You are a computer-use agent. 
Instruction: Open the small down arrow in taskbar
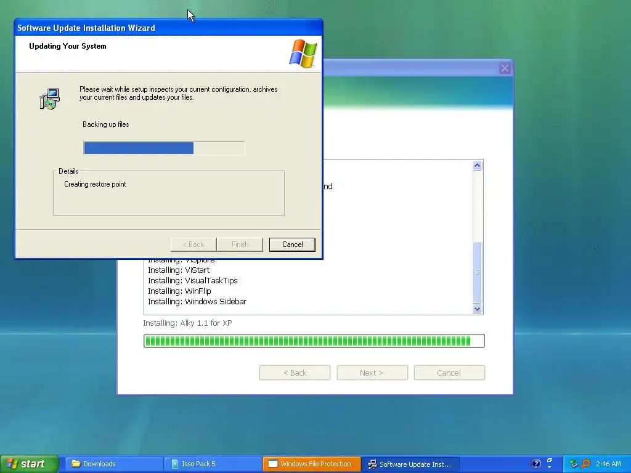550,468
